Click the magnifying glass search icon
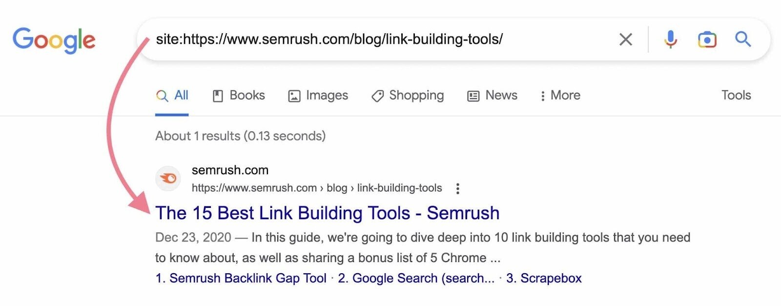781x306 pixels. pos(743,39)
